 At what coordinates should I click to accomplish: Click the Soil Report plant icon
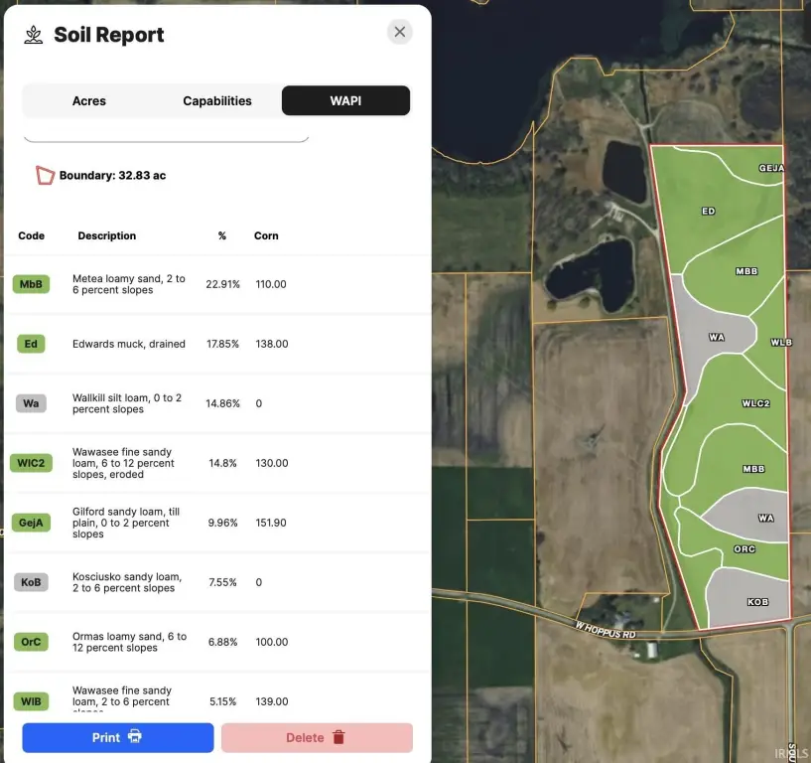[x=34, y=35]
